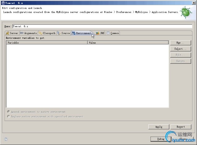Sort by the Value column header
The height and width of the screenshot is (145, 197).
click(128, 42)
